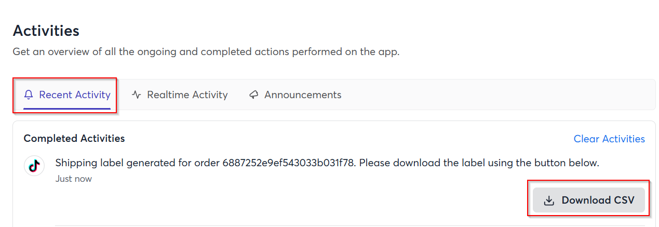659x227 pixels.
Task: Click the underline beneath Recent Activity tab
Action: 67,109
